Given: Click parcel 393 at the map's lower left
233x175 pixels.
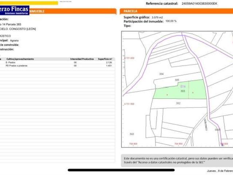Looking at the screenshot, I should [x=131, y=134].
